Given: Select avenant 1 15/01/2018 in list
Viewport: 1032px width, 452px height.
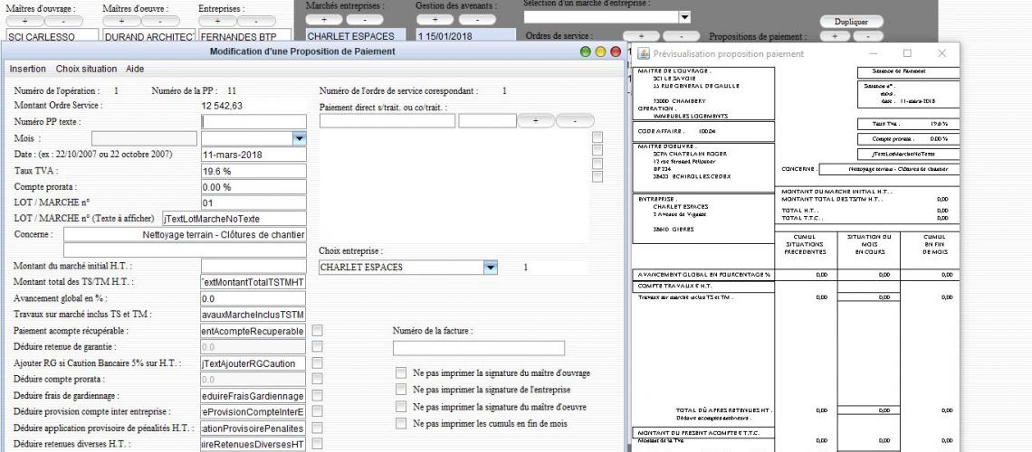Looking at the screenshot, I should click(465, 36).
